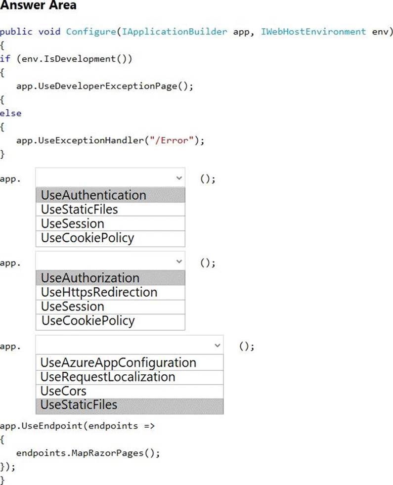Click the Answer Area heading

39,6
